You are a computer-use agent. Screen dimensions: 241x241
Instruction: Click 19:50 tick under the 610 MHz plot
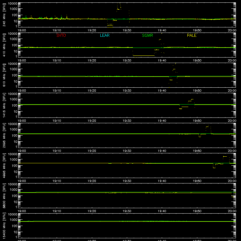point(197,91)
